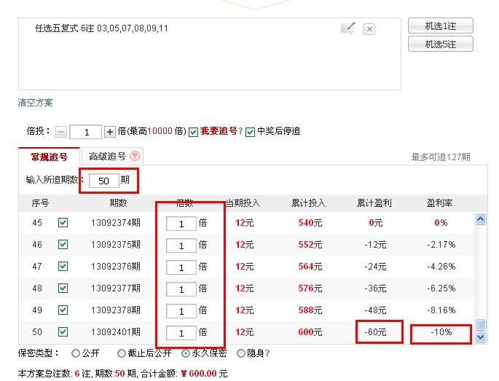499x381 pixels.
Task: Click the 输入所追期数 input field
Action: (x=104, y=180)
